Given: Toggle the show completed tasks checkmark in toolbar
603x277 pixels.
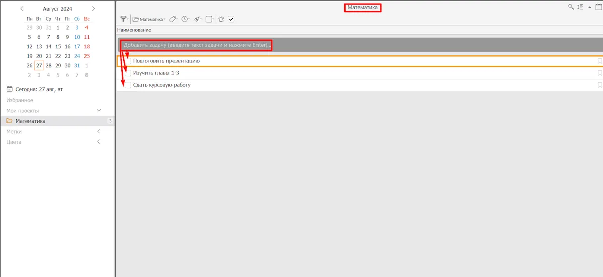Looking at the screenshot, I should [x=231, y=19].
